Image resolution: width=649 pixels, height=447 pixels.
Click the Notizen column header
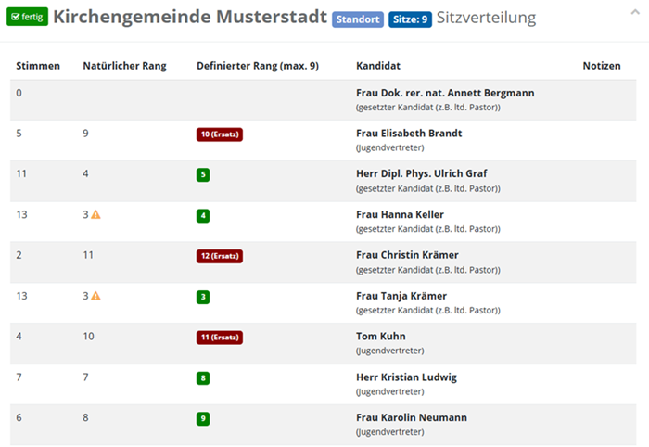(602, 66)
